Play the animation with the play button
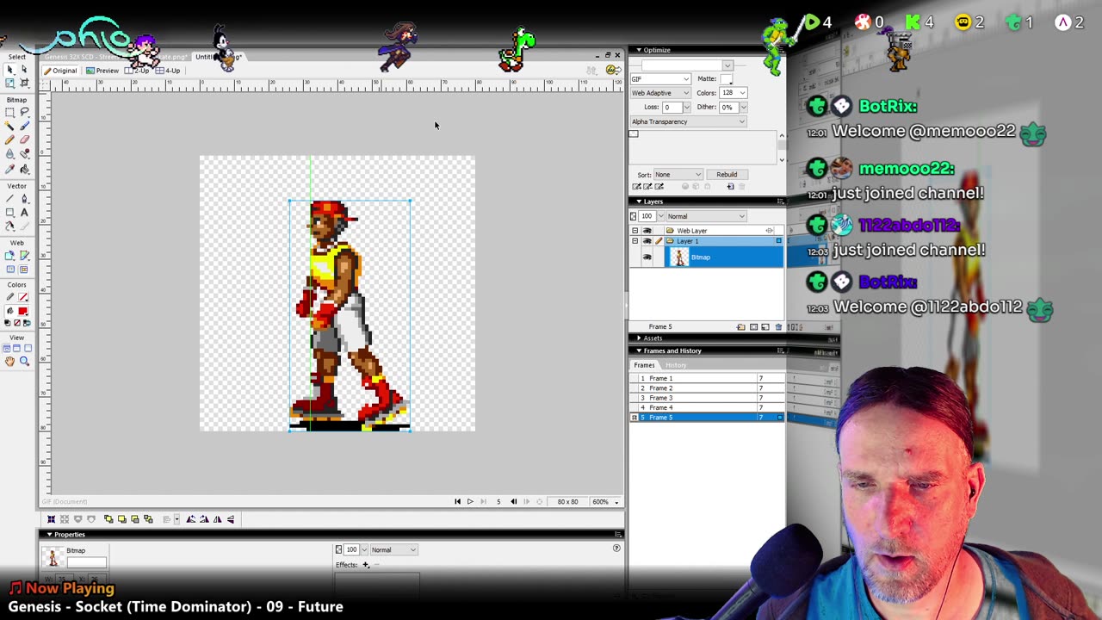Viewport: 1102px width, 620px height. click(470, 502)
